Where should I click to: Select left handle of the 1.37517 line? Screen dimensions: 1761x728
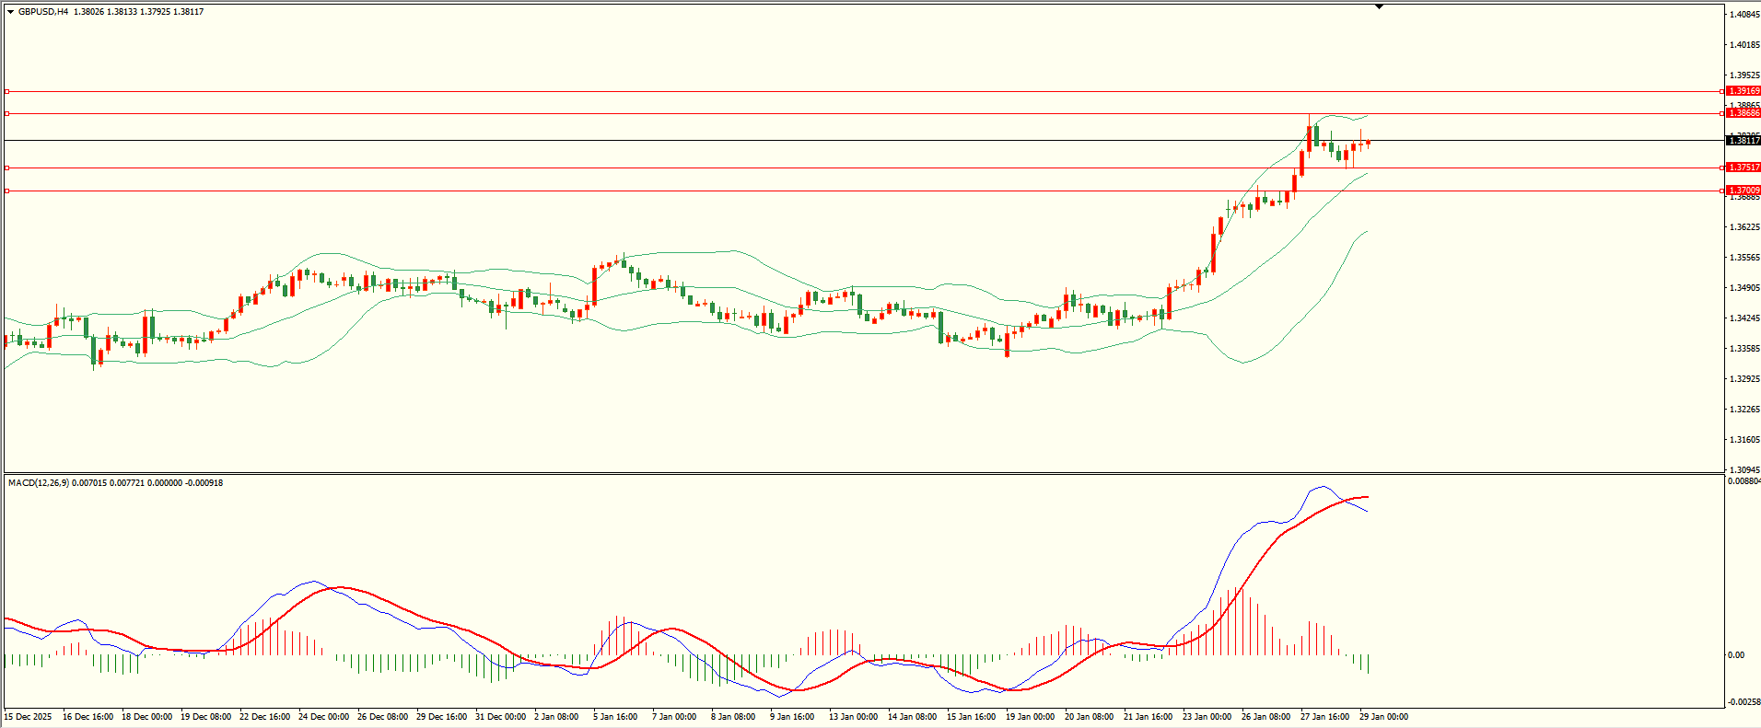[x=7, y=168]
